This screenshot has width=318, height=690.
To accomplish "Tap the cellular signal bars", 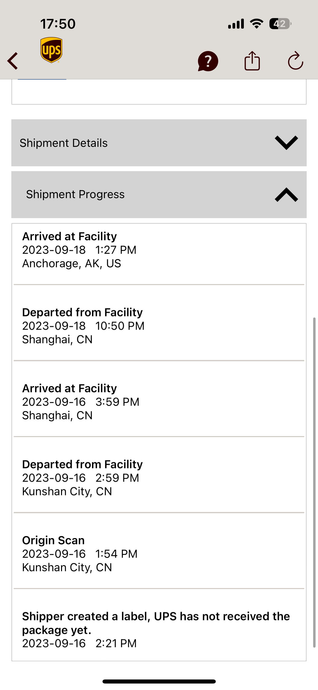I will [236, 24].
